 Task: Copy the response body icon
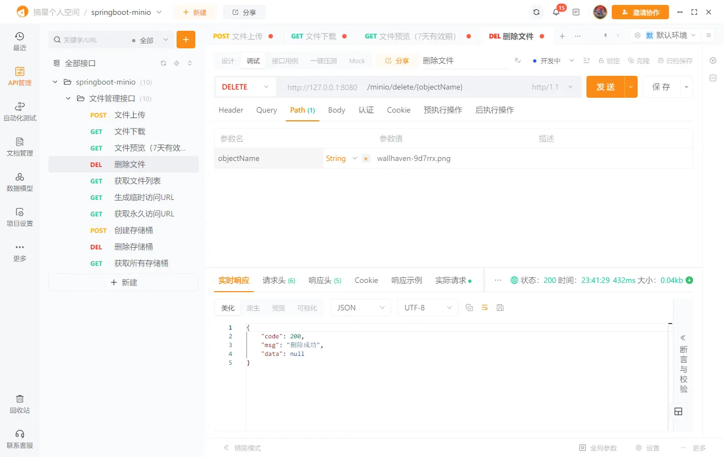[469, 308]
